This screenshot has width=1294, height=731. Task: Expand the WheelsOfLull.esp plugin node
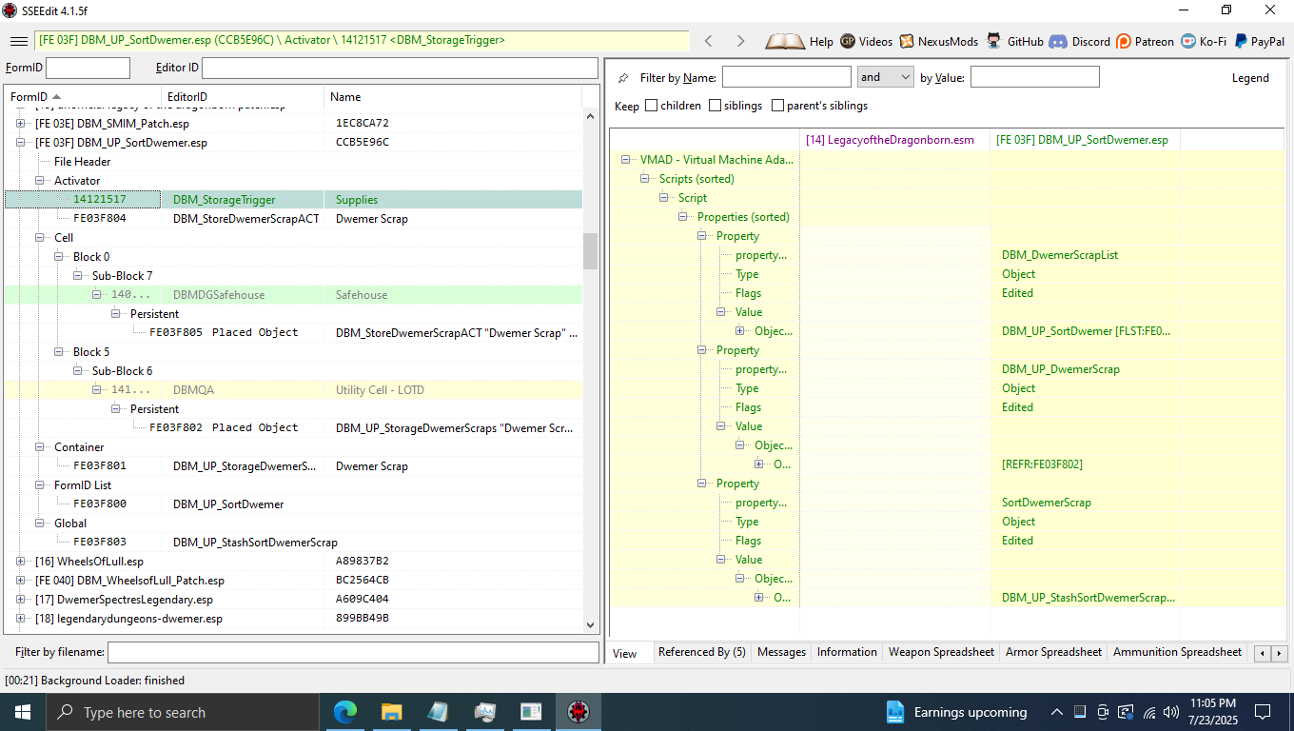pos(21,562)
